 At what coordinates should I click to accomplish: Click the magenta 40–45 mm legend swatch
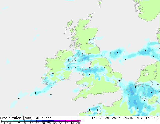tap(68, 121)
